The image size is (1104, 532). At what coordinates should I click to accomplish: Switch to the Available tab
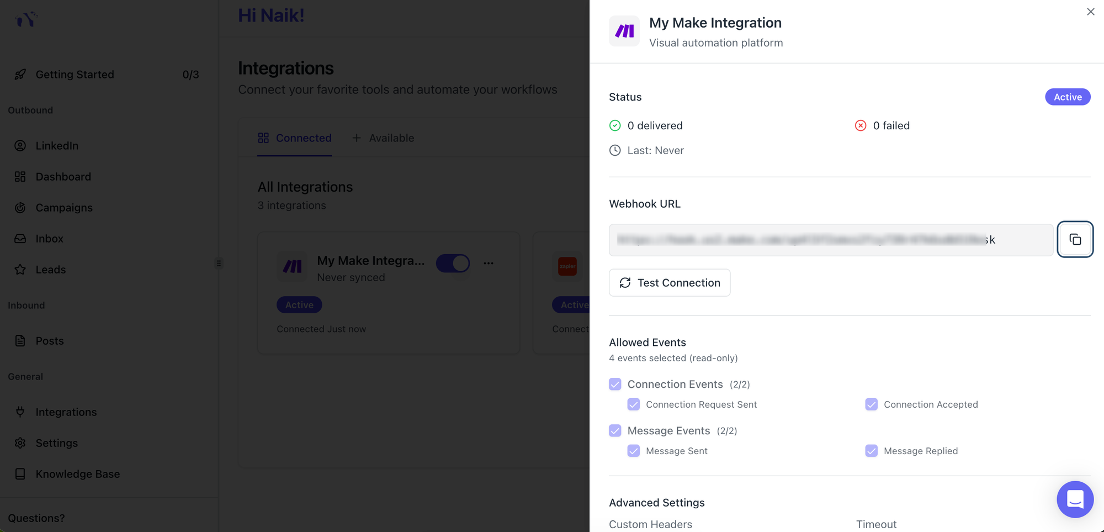(x=384, y=138)
